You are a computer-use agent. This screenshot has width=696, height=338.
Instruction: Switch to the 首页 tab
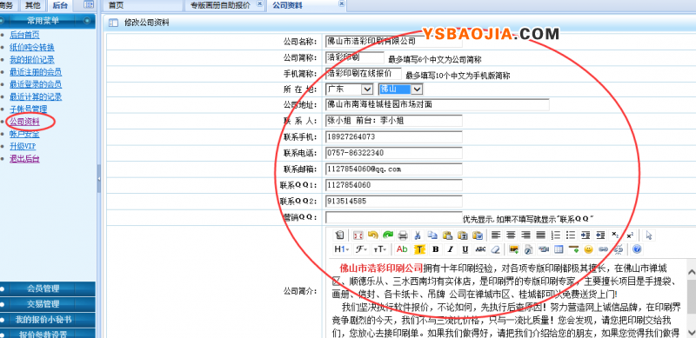pyautogui.click(x=117, y=5)
